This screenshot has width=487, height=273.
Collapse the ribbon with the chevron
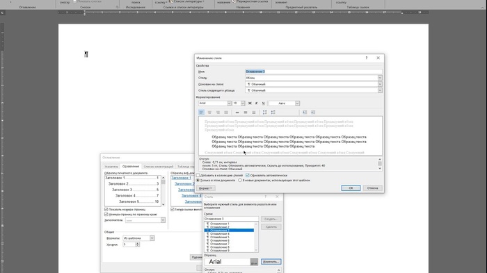point(482,7)
